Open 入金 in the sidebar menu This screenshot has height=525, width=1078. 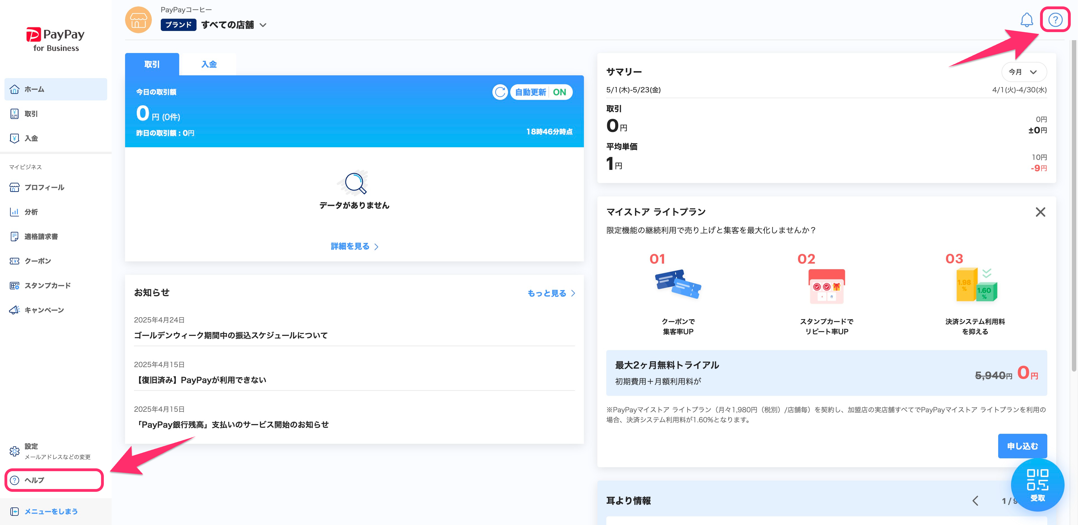pyautogui.click(x=56, y=138)
